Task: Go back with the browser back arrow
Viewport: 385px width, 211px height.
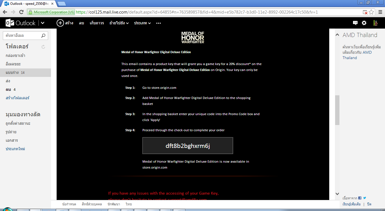Action: pyautogui.click(x=5, y=12)
